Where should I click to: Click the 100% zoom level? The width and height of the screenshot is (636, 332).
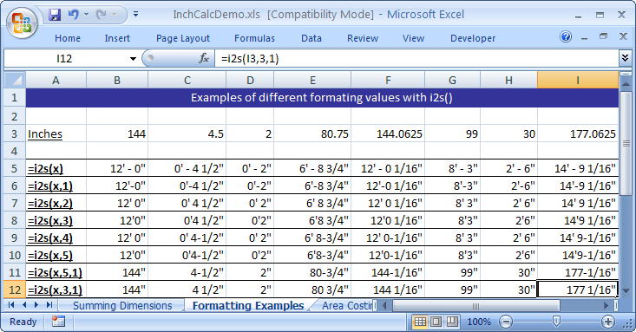(x=479, y=322)
